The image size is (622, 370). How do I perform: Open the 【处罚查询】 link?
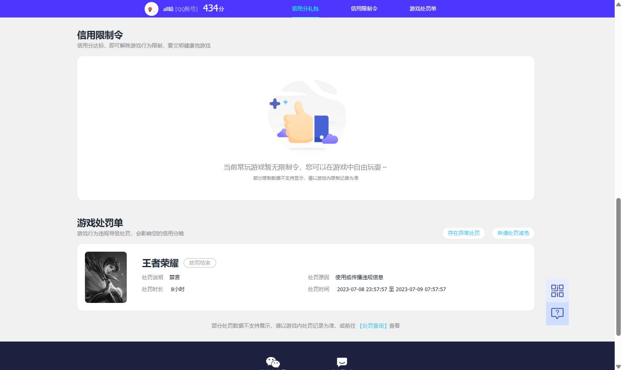[373, 326]
